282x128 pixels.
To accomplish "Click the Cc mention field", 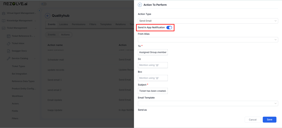I will 153,65.
